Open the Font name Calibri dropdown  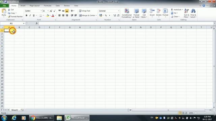[x=41, y=11]
